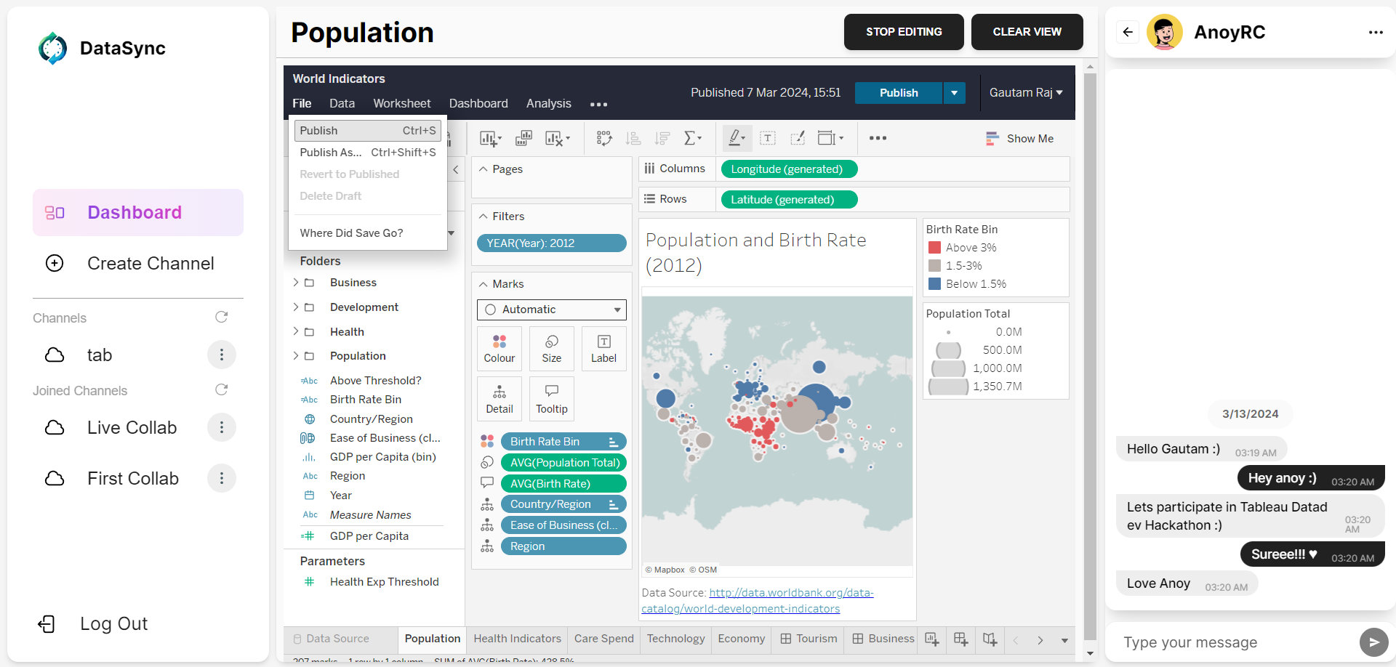Switch to the Care Spend tab
This screenshot has width=1396, height=667.
pos(604,639)
